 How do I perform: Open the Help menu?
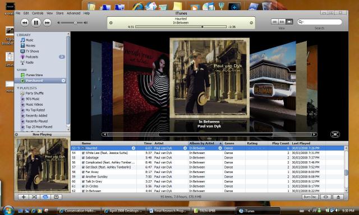86,13
